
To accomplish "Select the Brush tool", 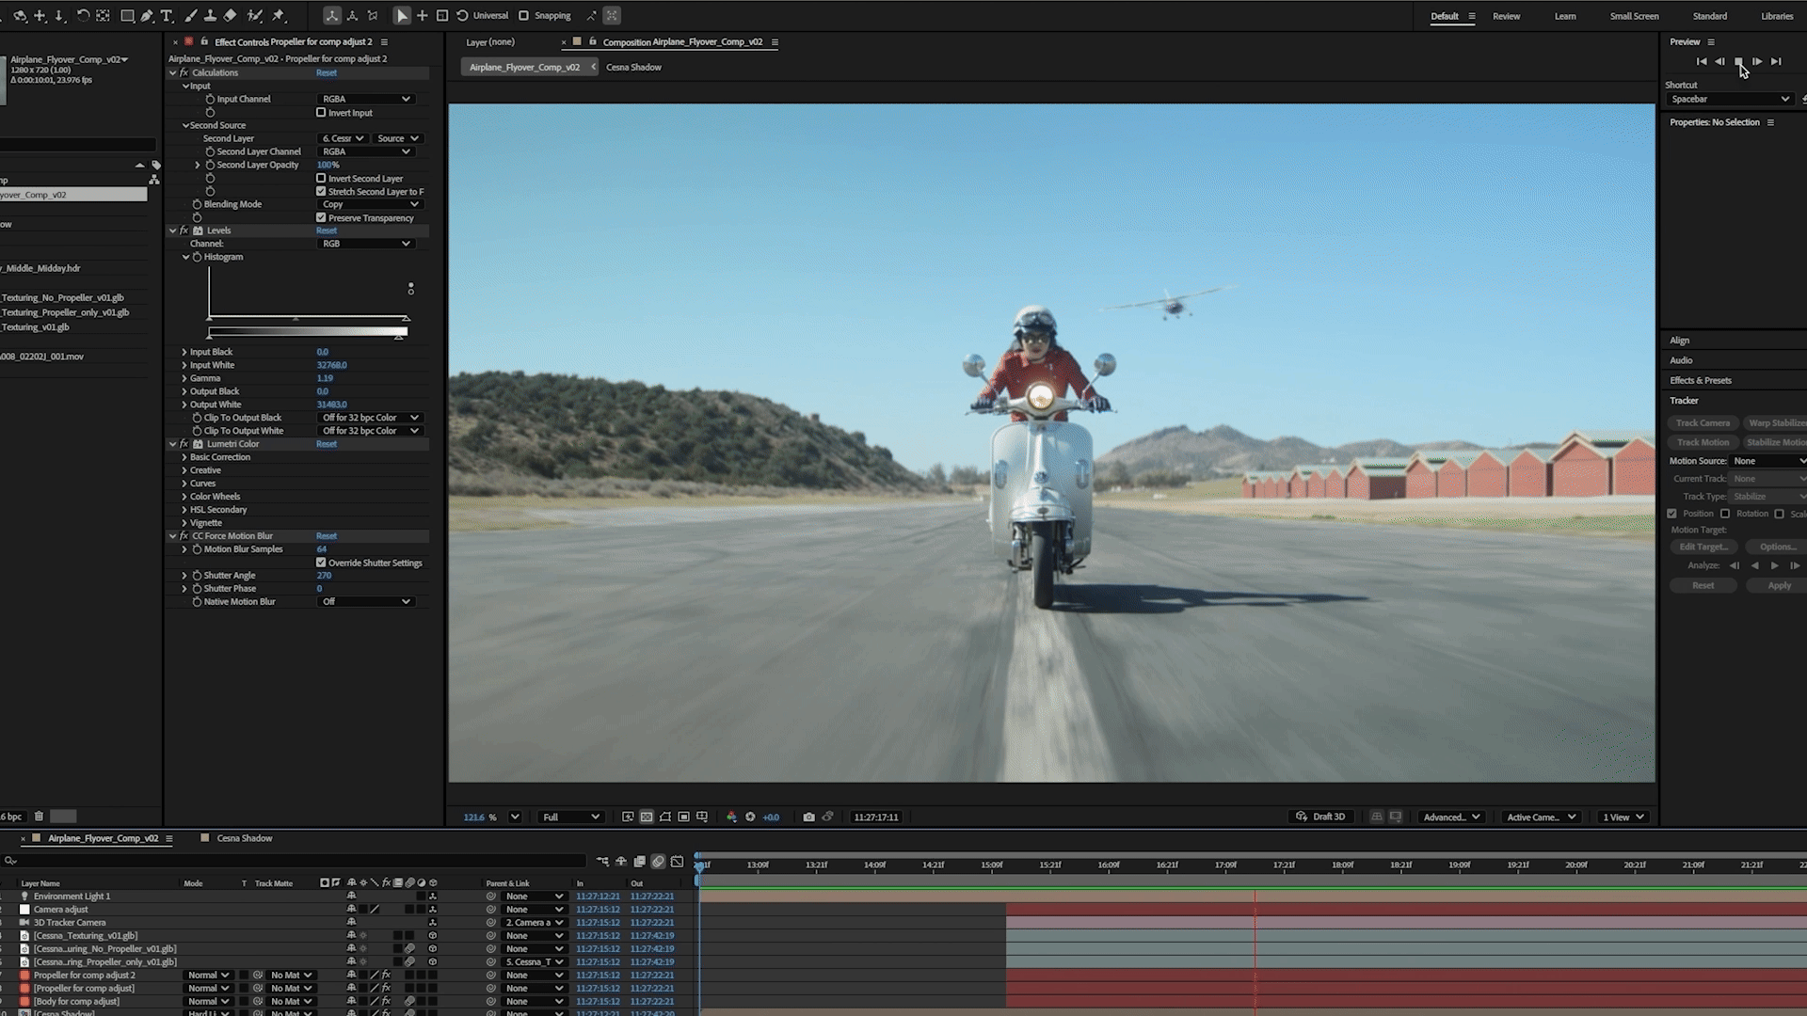I will coord(191,15).
